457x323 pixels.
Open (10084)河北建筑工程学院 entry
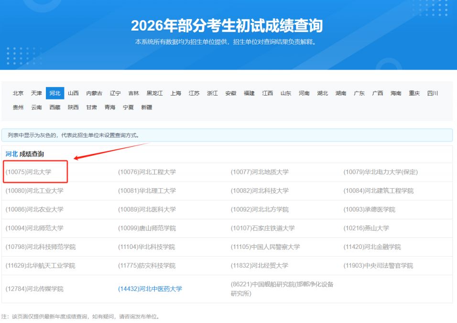[379, 191]
